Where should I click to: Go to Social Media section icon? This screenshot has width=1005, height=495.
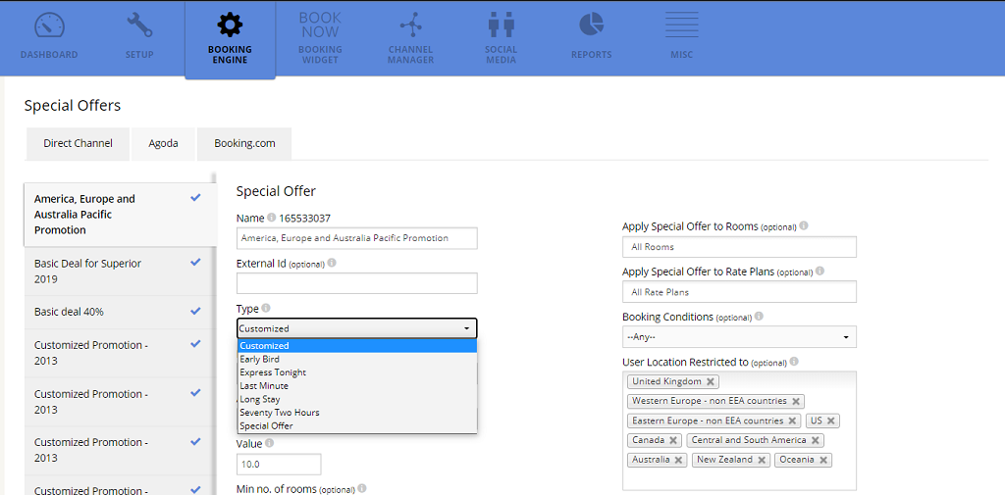[501, 25]
